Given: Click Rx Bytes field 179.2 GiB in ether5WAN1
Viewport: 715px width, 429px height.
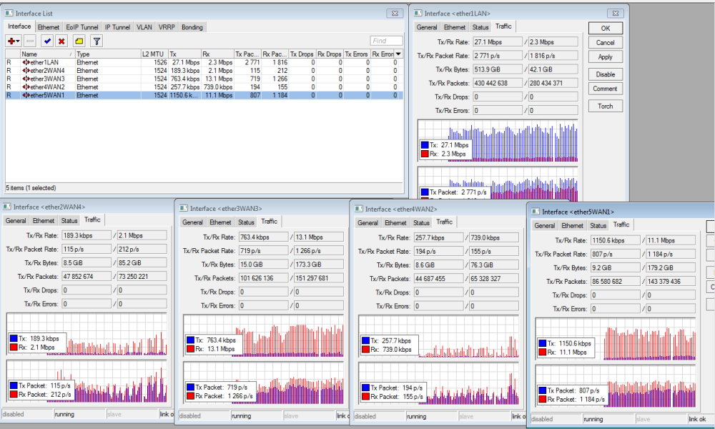Looking at the screenshot, I should coord(671,267).
